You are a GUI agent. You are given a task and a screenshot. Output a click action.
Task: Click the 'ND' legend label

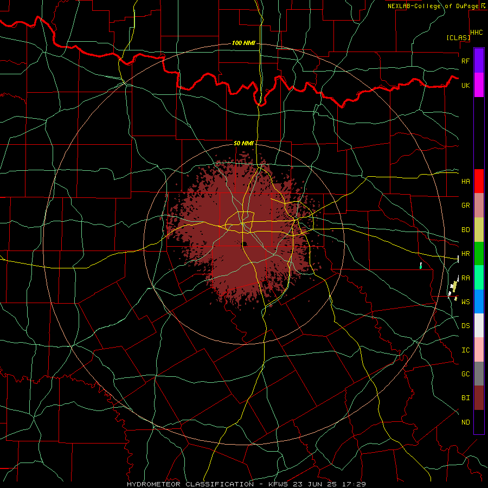[465, 422]
